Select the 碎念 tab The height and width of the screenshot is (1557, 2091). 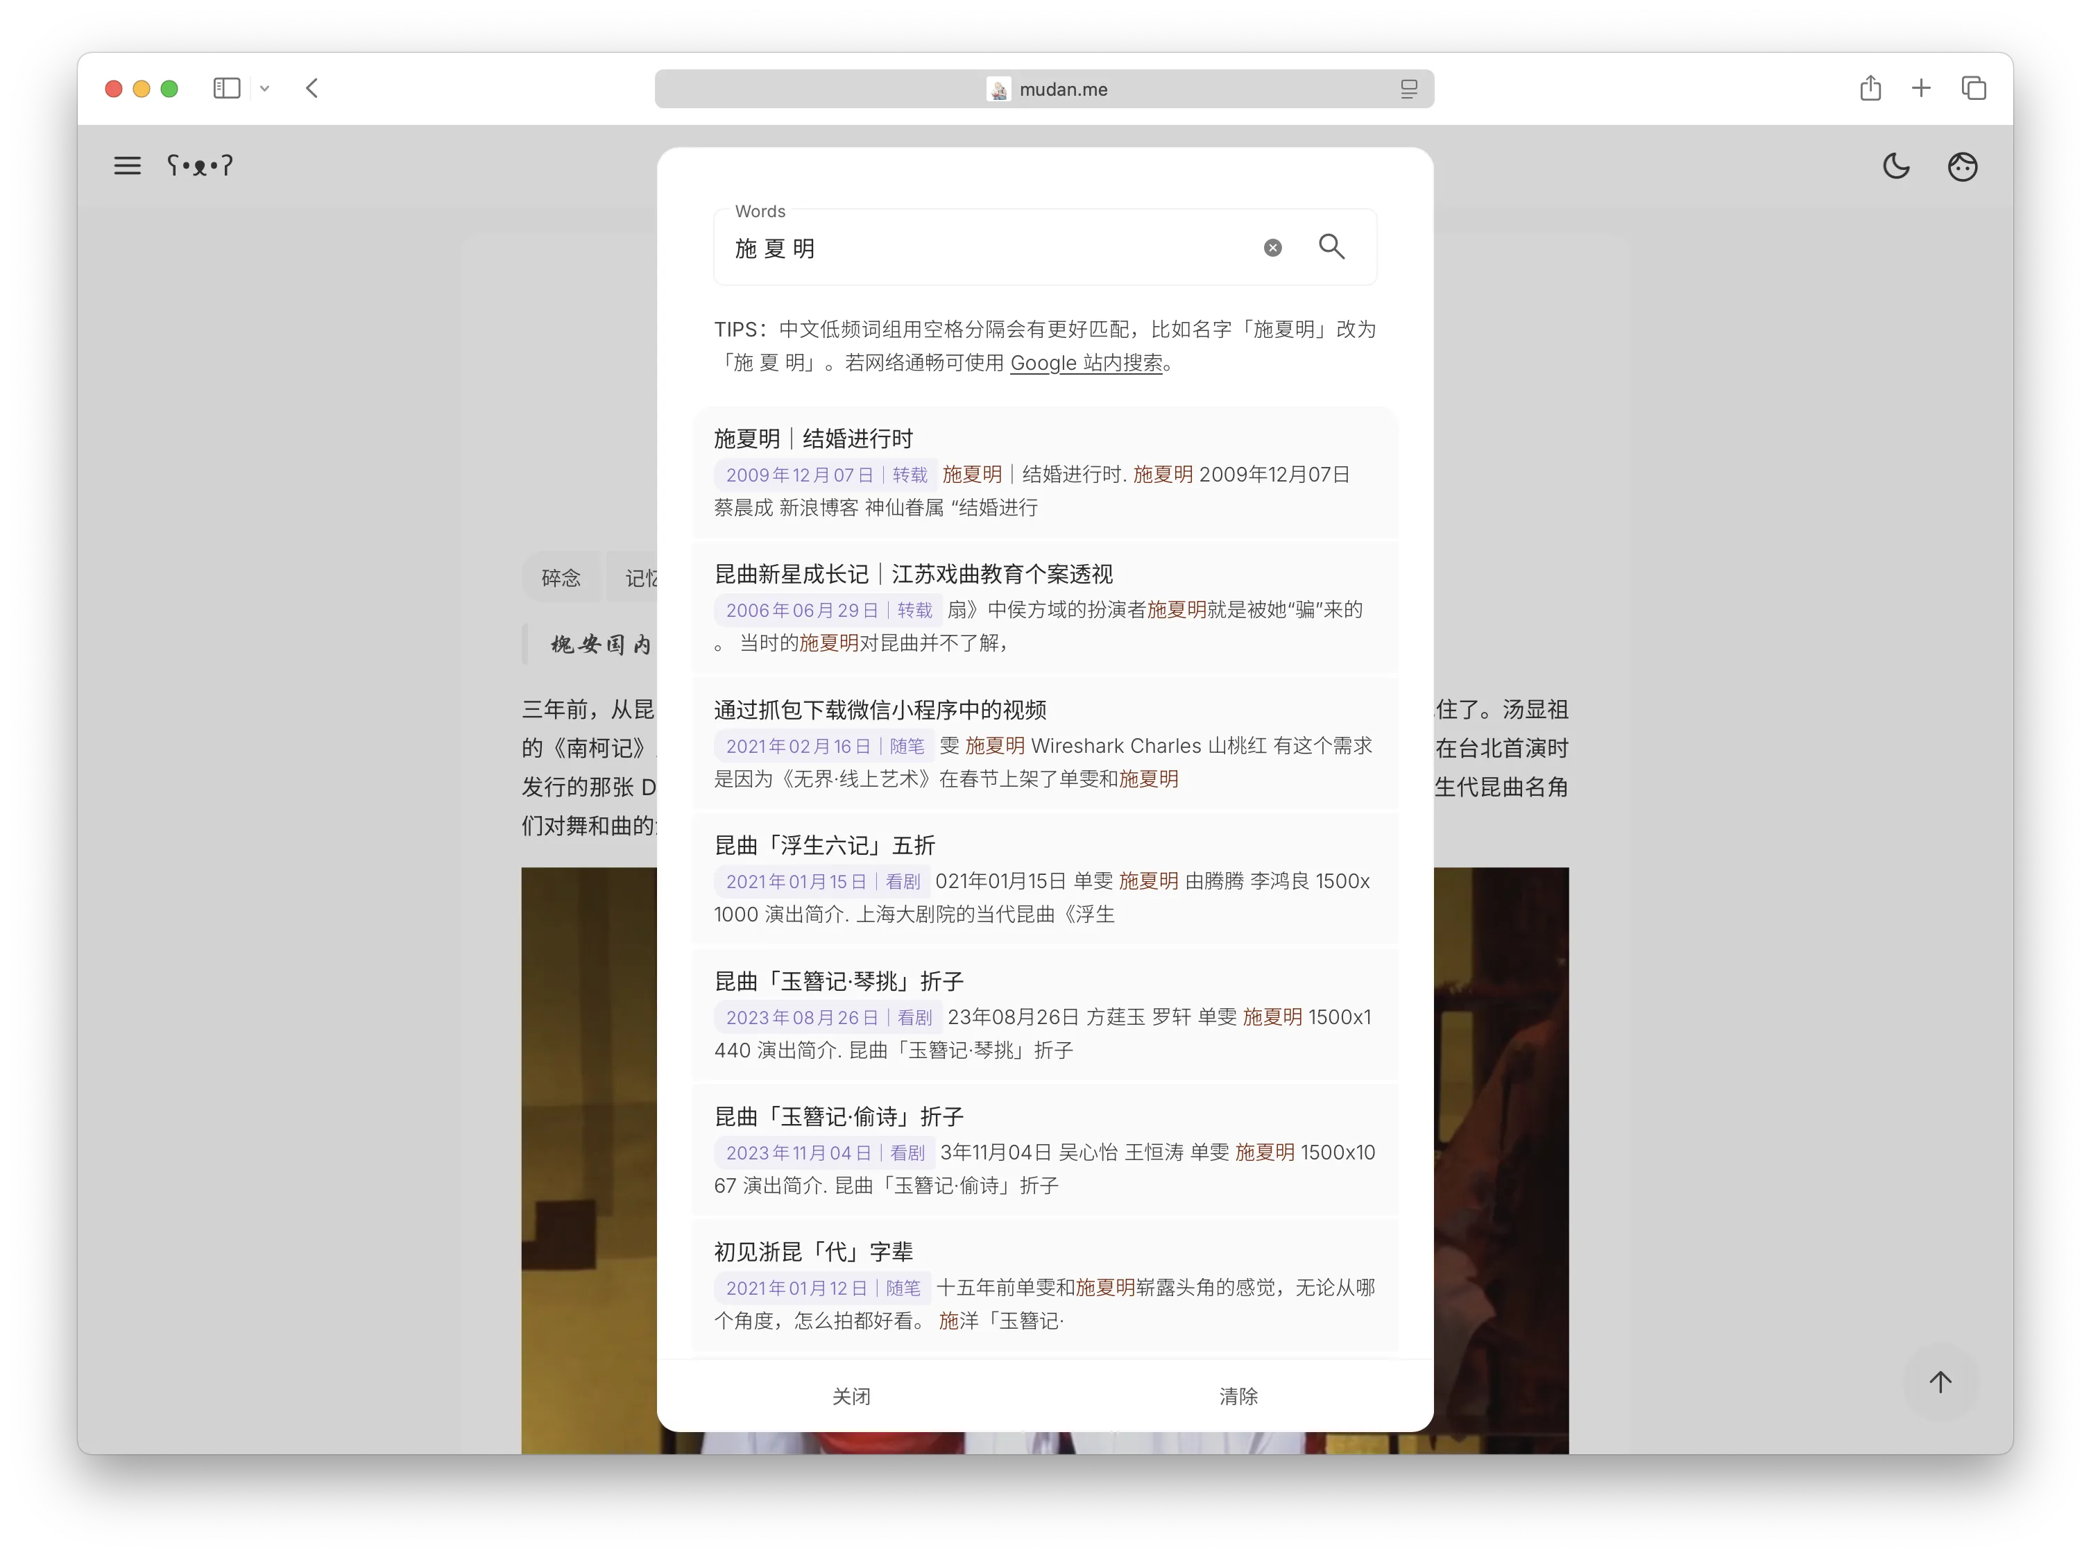[x=561, y=578]
